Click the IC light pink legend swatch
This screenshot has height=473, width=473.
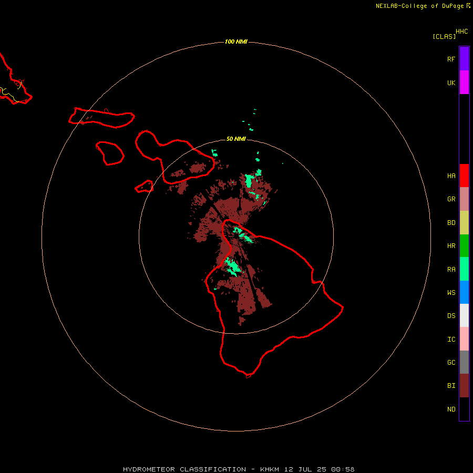pyautogui.click(x=464, y=339)
